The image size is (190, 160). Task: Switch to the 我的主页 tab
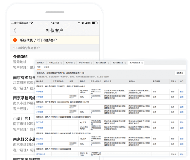41,62
